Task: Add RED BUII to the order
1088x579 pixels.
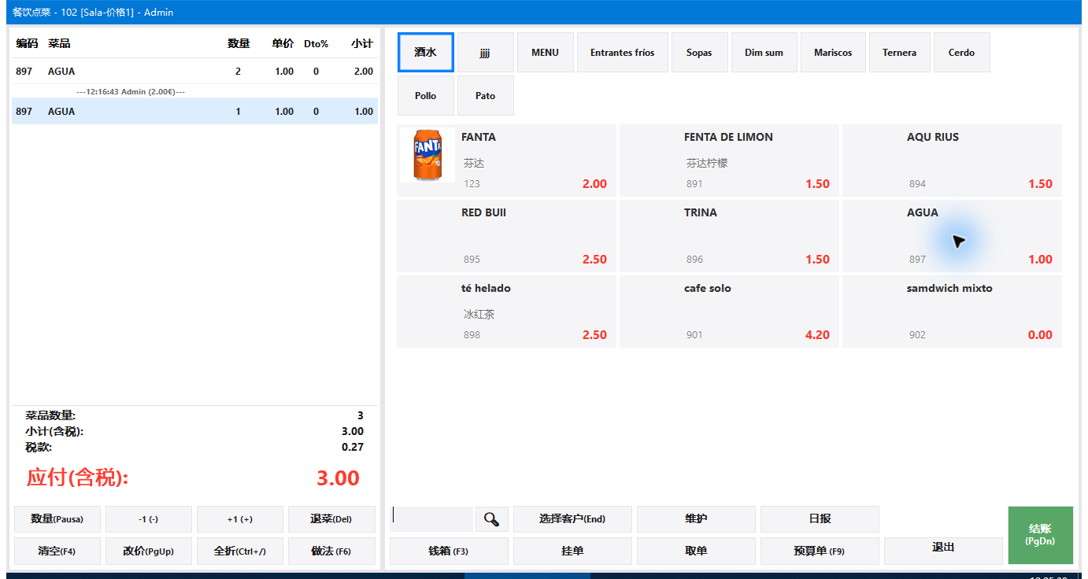Action: (506, 236)
